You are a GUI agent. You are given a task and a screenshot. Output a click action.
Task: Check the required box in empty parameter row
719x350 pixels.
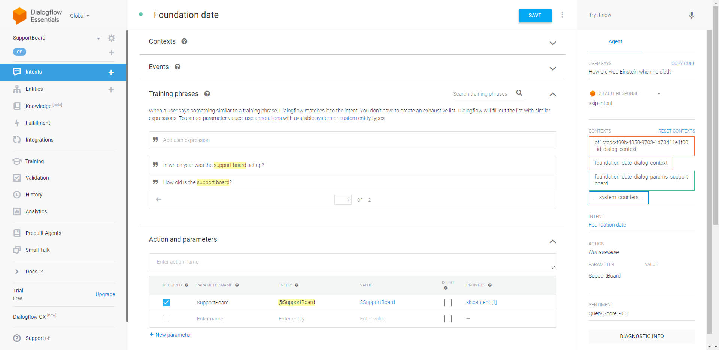click(x=167, y=319)
